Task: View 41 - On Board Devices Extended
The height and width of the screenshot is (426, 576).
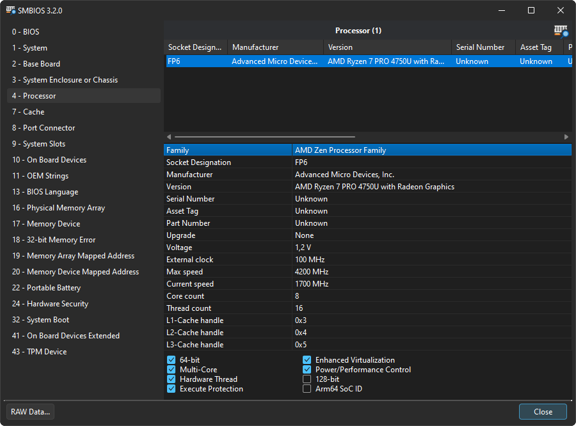Action: 84,335
